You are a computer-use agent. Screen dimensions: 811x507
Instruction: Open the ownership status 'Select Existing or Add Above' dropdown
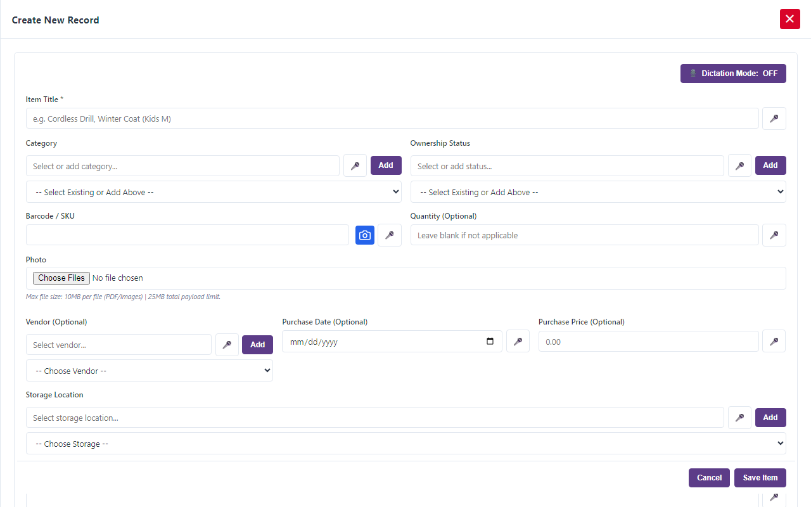point(598,192)
